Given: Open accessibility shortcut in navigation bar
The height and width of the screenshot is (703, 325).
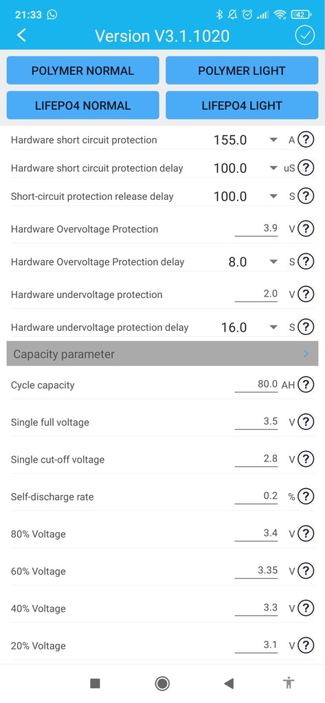Looking at the screenshot, I should click(x=289, y=683).
